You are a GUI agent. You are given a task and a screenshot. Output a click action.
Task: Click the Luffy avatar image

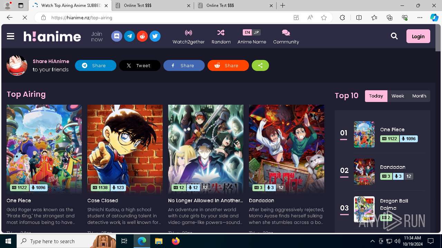(x=17, y=65)
